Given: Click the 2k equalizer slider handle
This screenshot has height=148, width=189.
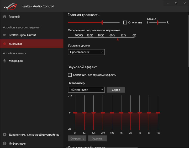Looking at the screenshot, I should click(x=130, y=113).
